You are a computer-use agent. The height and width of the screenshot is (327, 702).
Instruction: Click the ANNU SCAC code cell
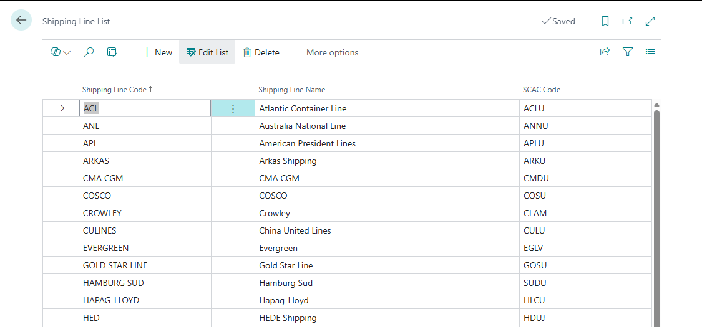tap(585, 126)
